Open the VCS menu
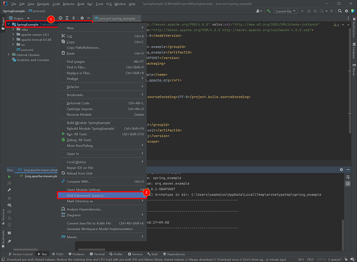The height and width of the screenshot is (262, 357). 108,4
